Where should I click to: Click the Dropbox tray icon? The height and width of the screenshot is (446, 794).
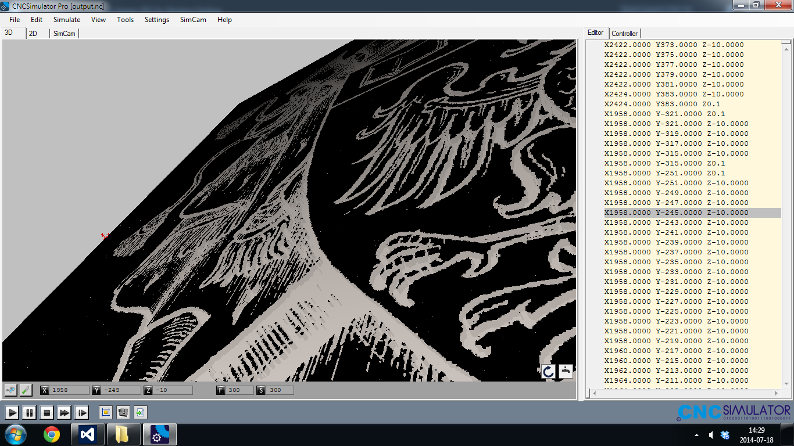tap(725, 435)
